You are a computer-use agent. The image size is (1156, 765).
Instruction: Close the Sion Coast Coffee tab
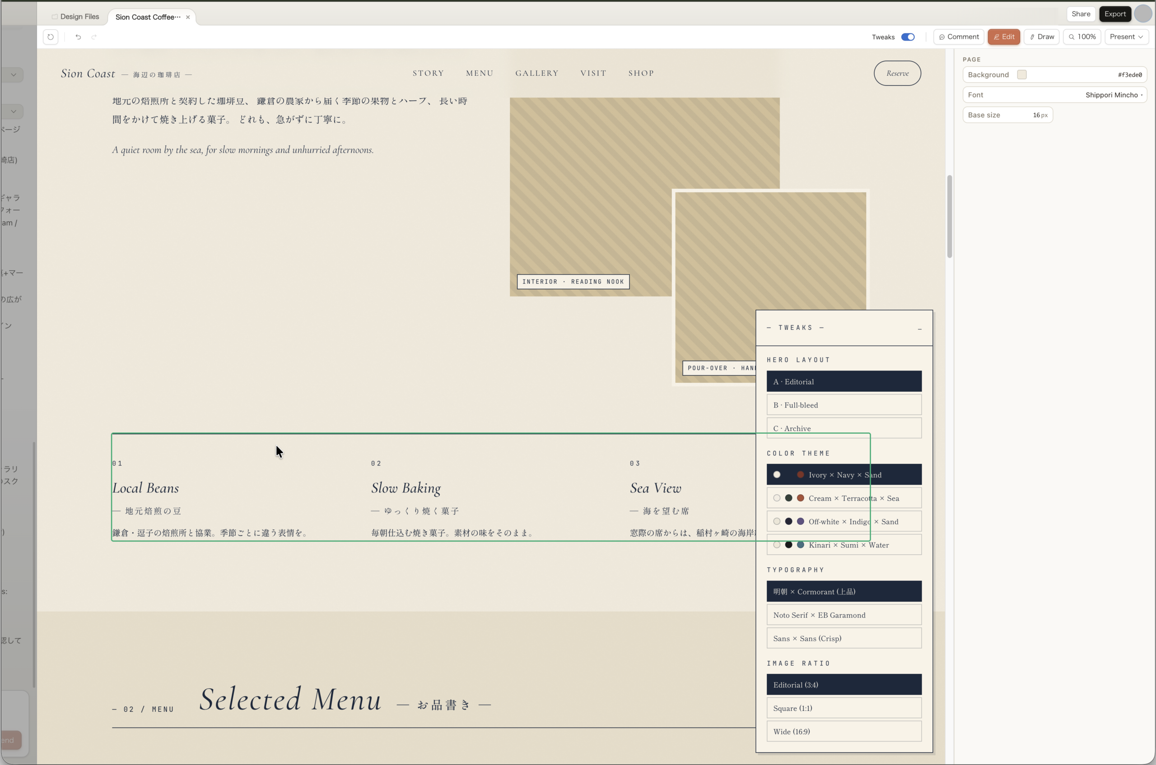point(188,17)
